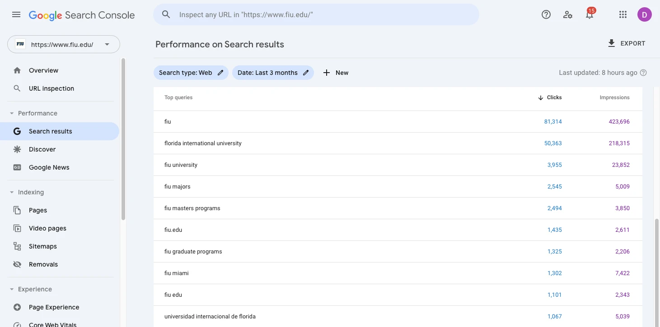The height and width of the screenshot is (327, 660).
Task: Open Page Experience in sidebar
Action: point(54,307)
